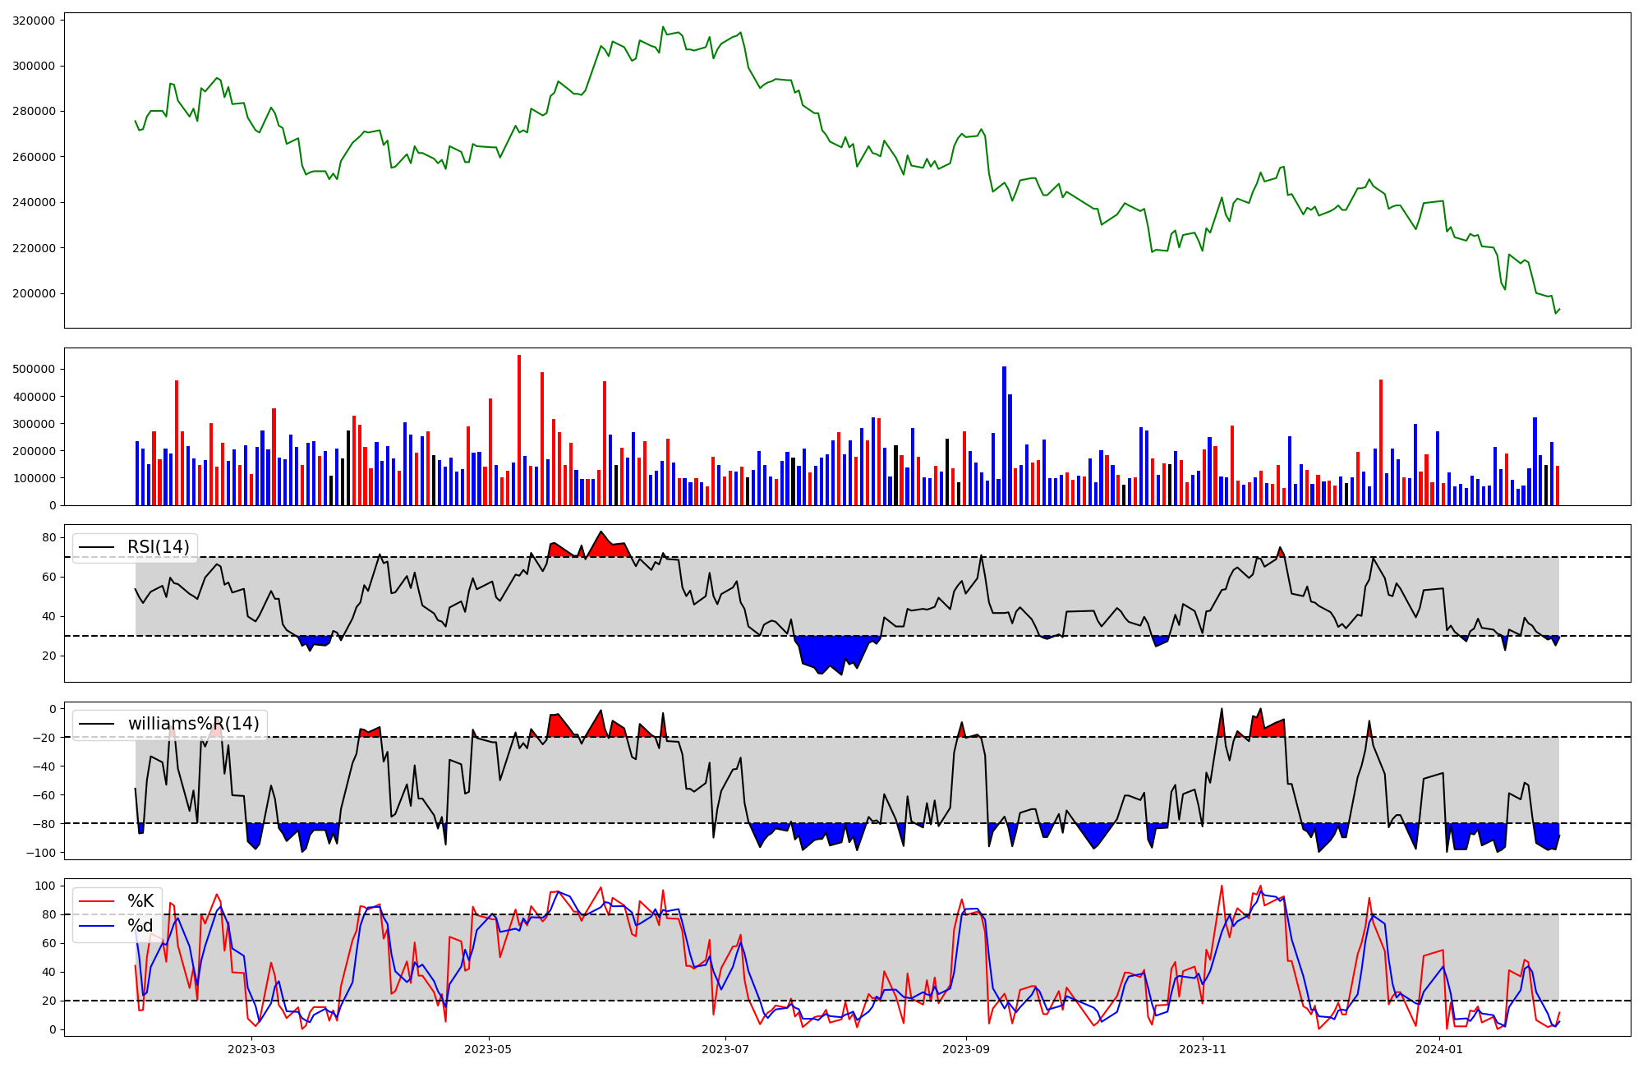Click the RSI(14) legend label

(158, 547)
